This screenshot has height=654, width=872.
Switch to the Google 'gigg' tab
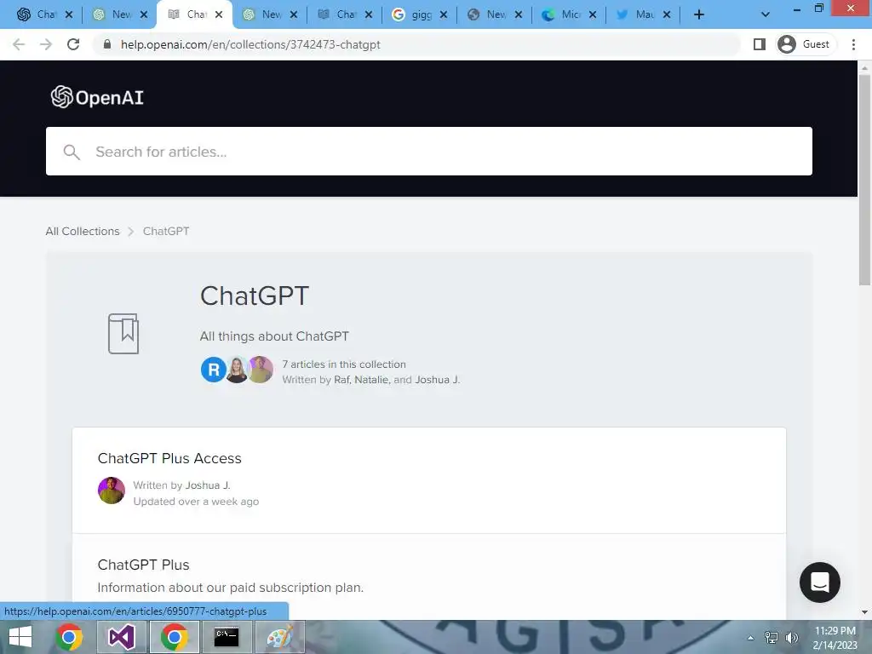[413, 15]
